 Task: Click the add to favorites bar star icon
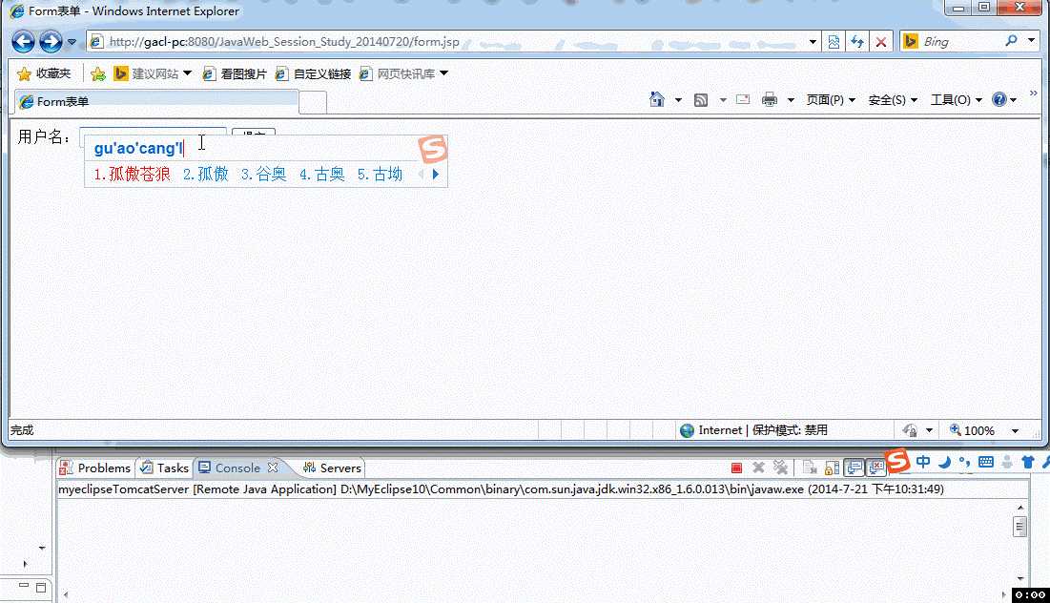(x=98, y=73)
